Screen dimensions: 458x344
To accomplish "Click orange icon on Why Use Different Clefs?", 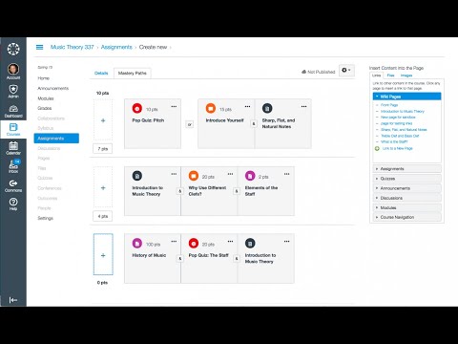I will coord(194,176).
